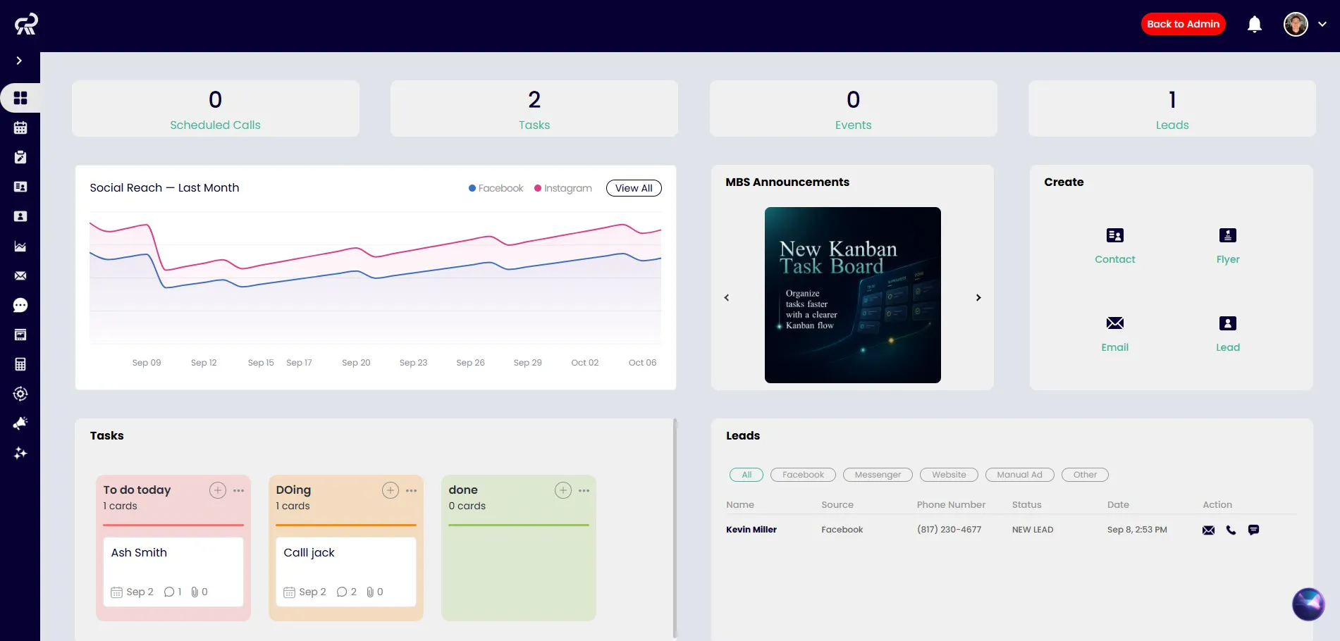Viewport: 1340px width, 641px height.
Task: Add card to DOing column
Action: (391, 490)
